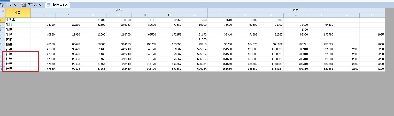Select month 11 column header under 2019
The width and height of the screenshot is (394, 116).
(169, 15)
